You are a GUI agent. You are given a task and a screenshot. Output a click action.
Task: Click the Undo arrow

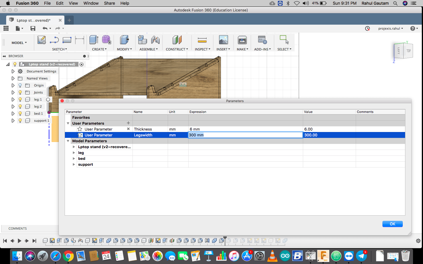(x=45, y=28)
